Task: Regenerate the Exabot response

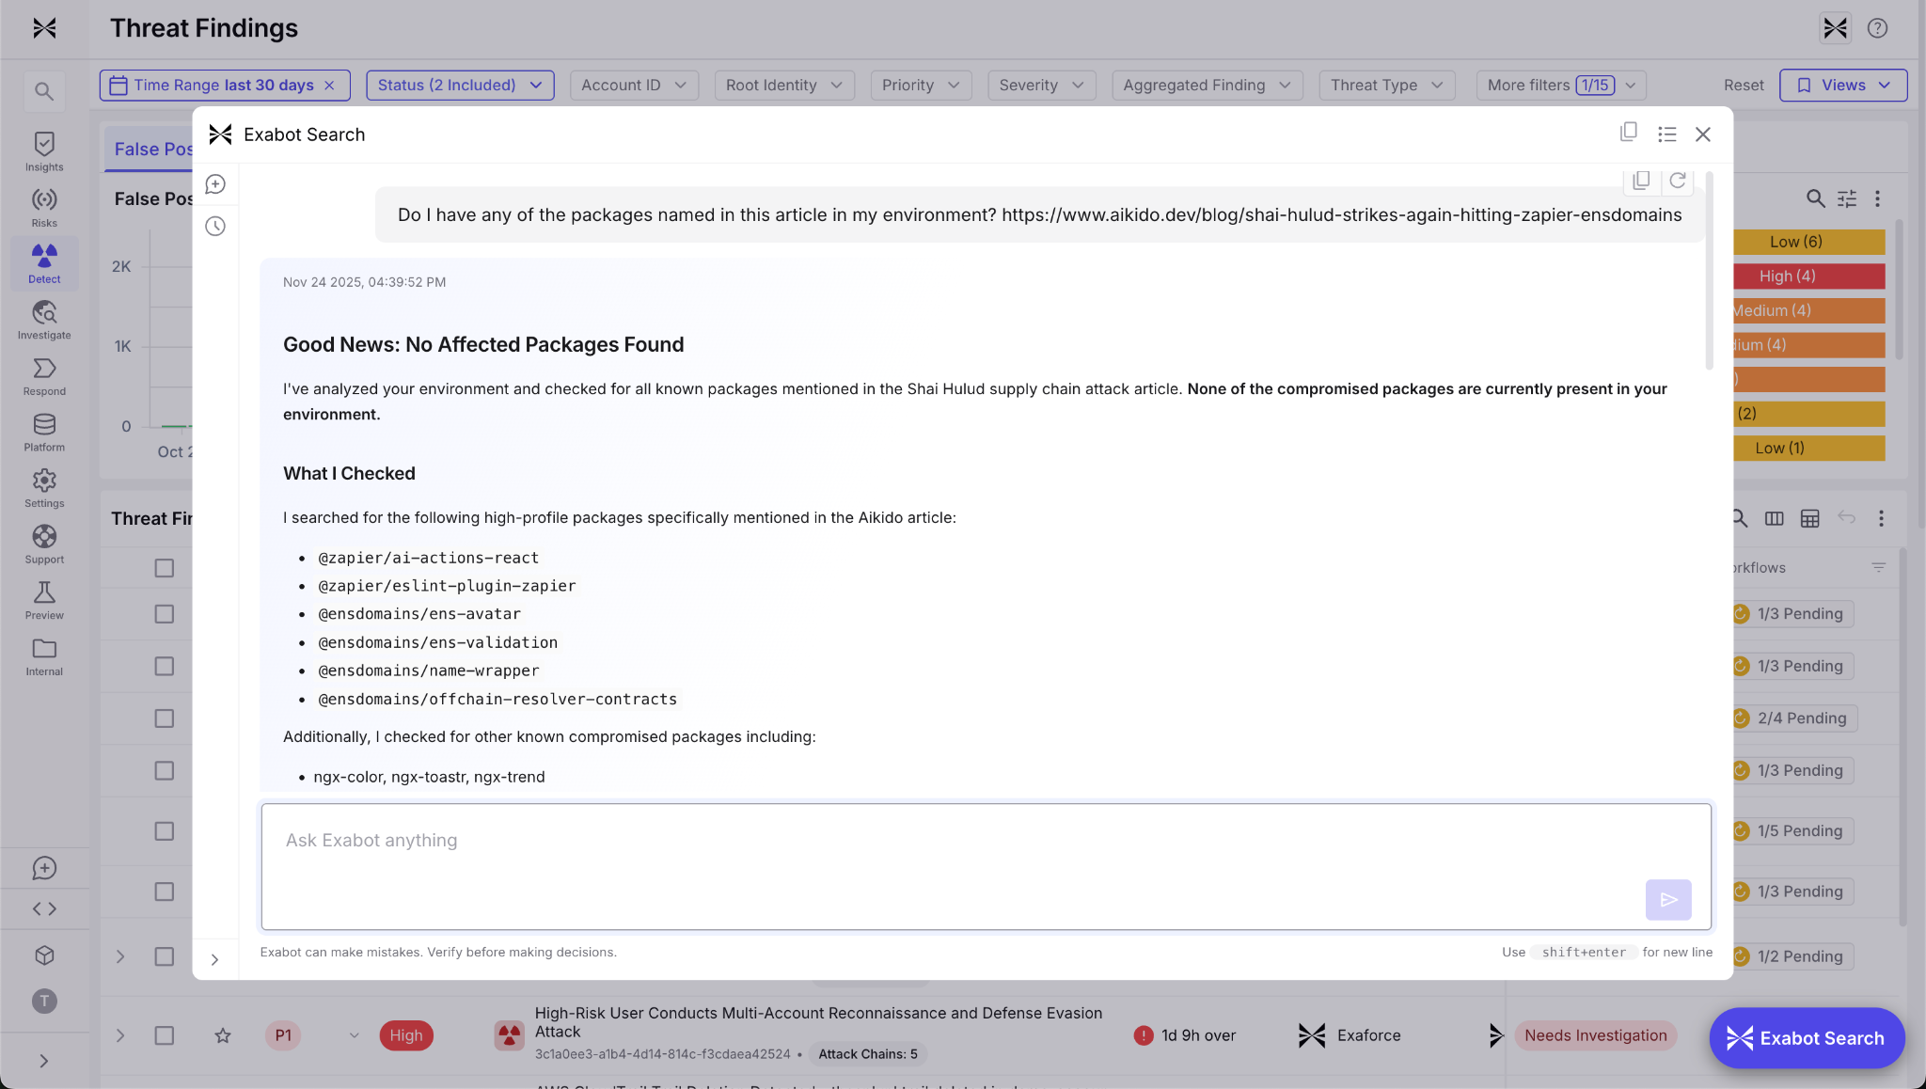Action: [1677, 181]
